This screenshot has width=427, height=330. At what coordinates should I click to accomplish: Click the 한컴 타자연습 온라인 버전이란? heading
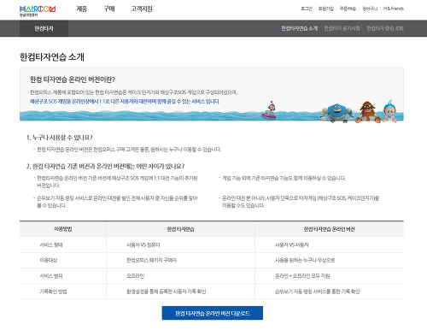coord(73,80)
